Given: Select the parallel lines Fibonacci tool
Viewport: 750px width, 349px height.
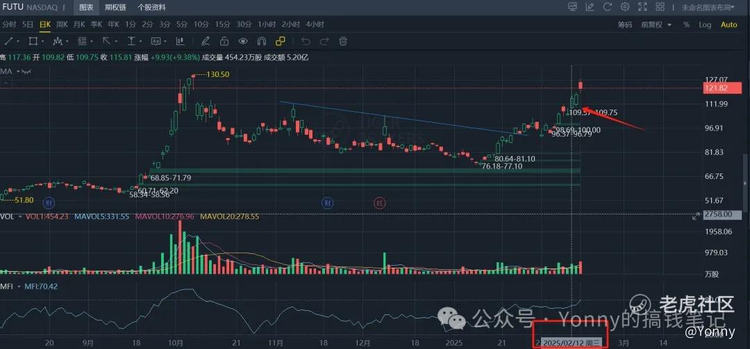Looking at the screenshot, I should (x=82, y=41).
